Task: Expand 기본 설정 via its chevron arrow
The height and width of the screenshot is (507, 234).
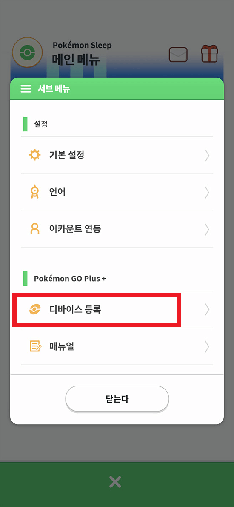Action: point(207,156)
